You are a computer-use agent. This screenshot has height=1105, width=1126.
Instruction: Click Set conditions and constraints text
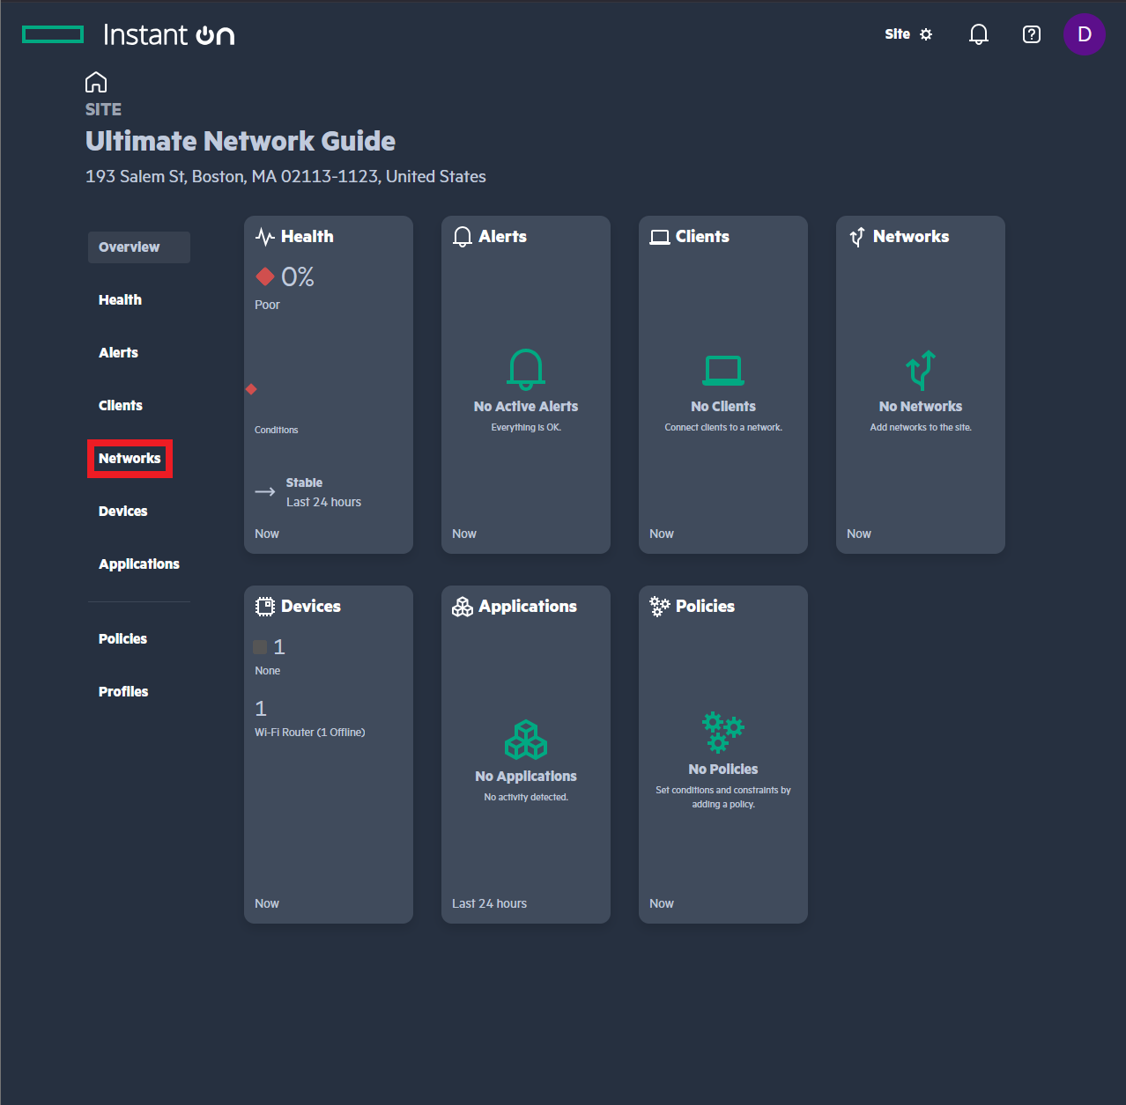point(723,798)
